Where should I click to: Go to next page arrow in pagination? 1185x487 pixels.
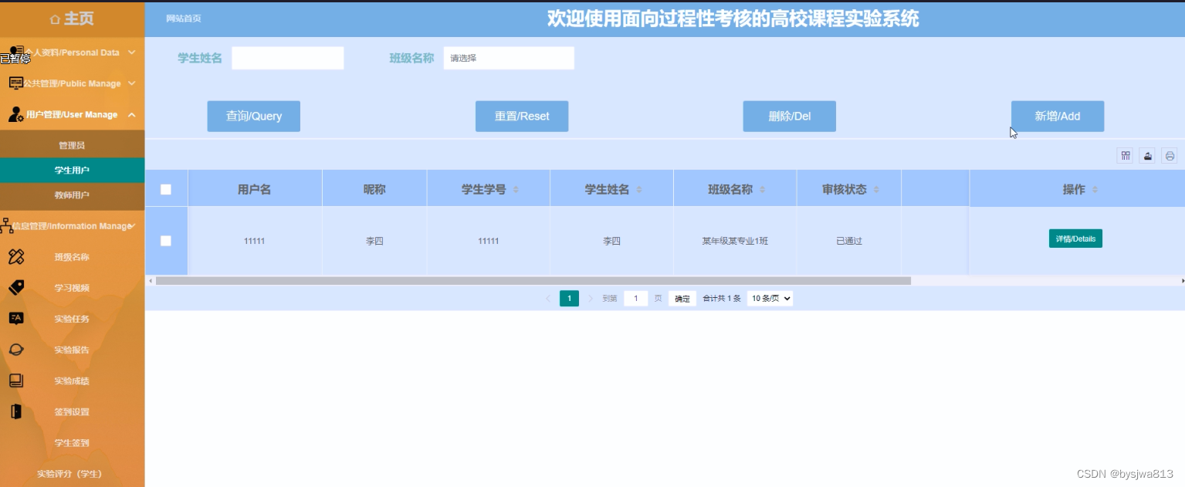[x=591, y=298]
